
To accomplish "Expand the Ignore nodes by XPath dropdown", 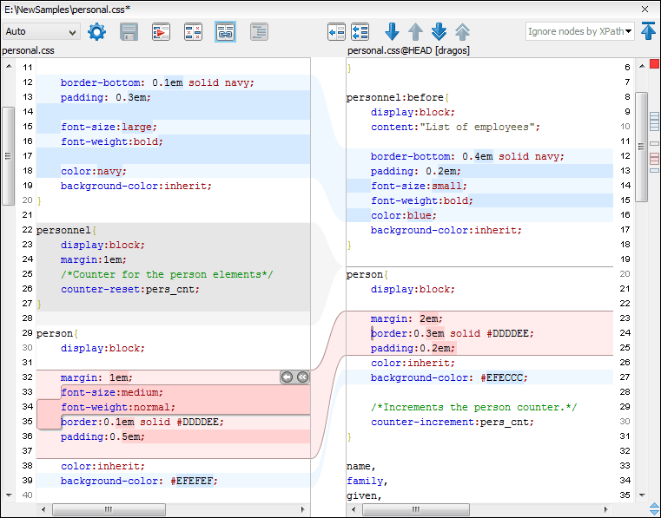I will [x=628, y=32].
